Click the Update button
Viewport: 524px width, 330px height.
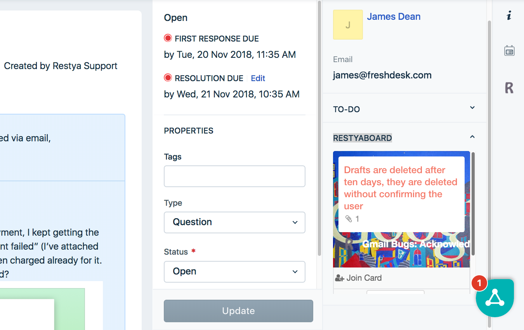[x=238, y=311]
